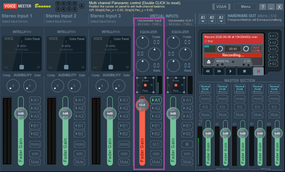
Task: Open Color Panel on Stereo Input 2
Action: coord(77,39)
